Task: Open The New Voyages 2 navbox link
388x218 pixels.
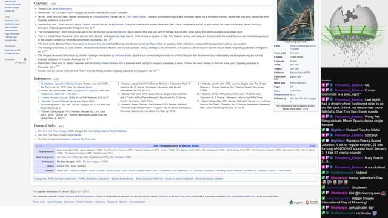Action: (x=92, y=162)
